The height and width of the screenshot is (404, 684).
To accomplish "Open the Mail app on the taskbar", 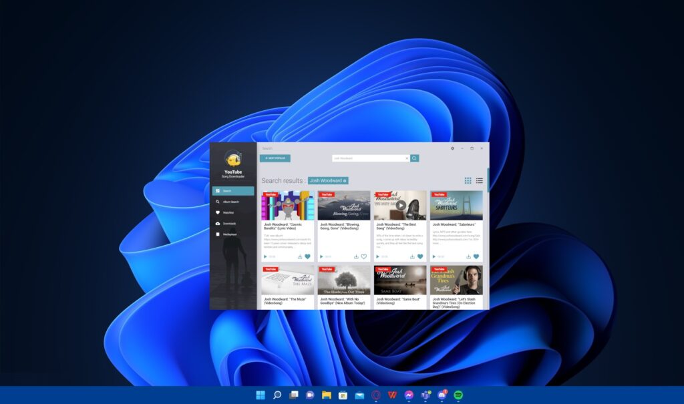I will (x=359, y=395).
